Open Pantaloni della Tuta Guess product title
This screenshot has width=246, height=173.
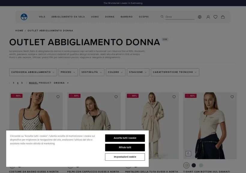[151, 172]
